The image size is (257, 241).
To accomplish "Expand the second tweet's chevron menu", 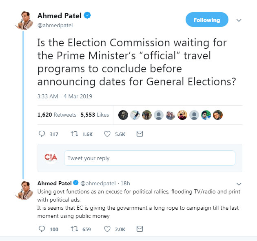I will [239, 184].
